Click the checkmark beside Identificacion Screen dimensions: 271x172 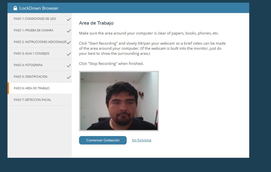69,77
